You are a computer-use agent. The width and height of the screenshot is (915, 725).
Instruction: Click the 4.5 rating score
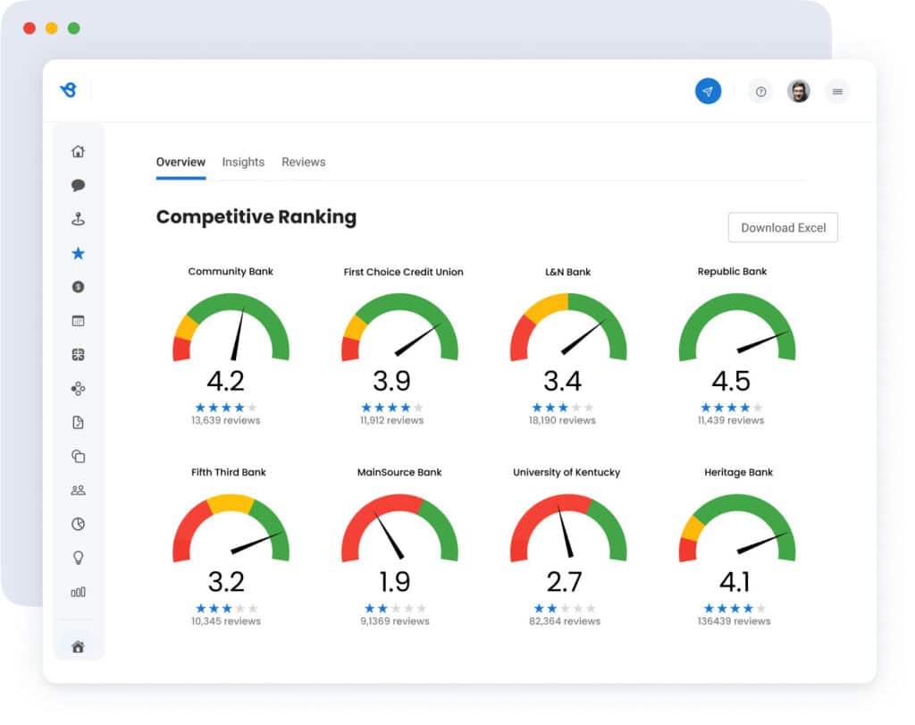(x=731, y=381)
